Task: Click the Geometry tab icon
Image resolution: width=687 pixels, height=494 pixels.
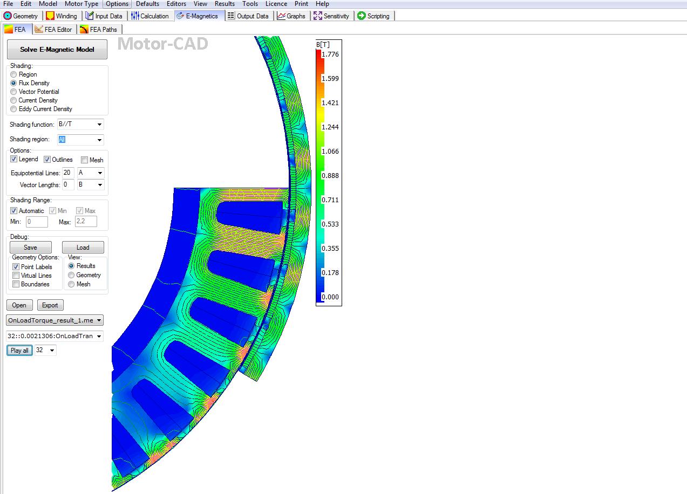Action: pyautogui.click(x=8, y=16)
